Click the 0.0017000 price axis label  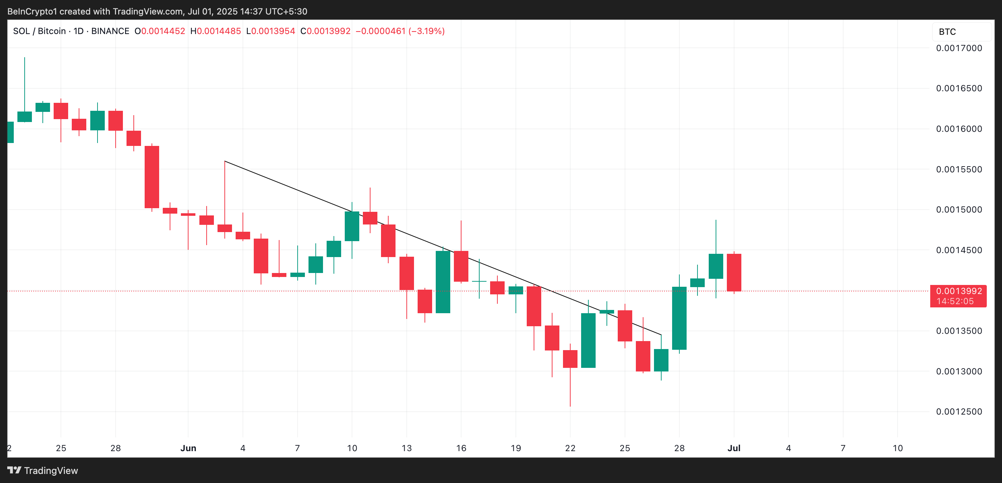[x=959, y=48]
